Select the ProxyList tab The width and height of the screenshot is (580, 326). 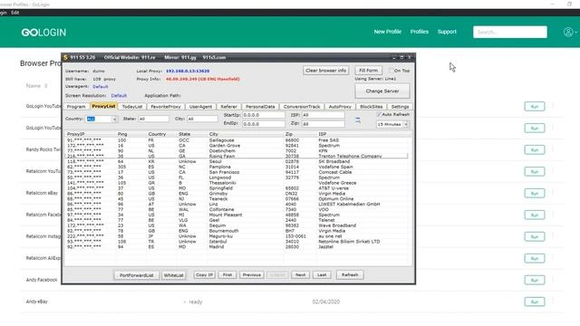coord(103,106)
